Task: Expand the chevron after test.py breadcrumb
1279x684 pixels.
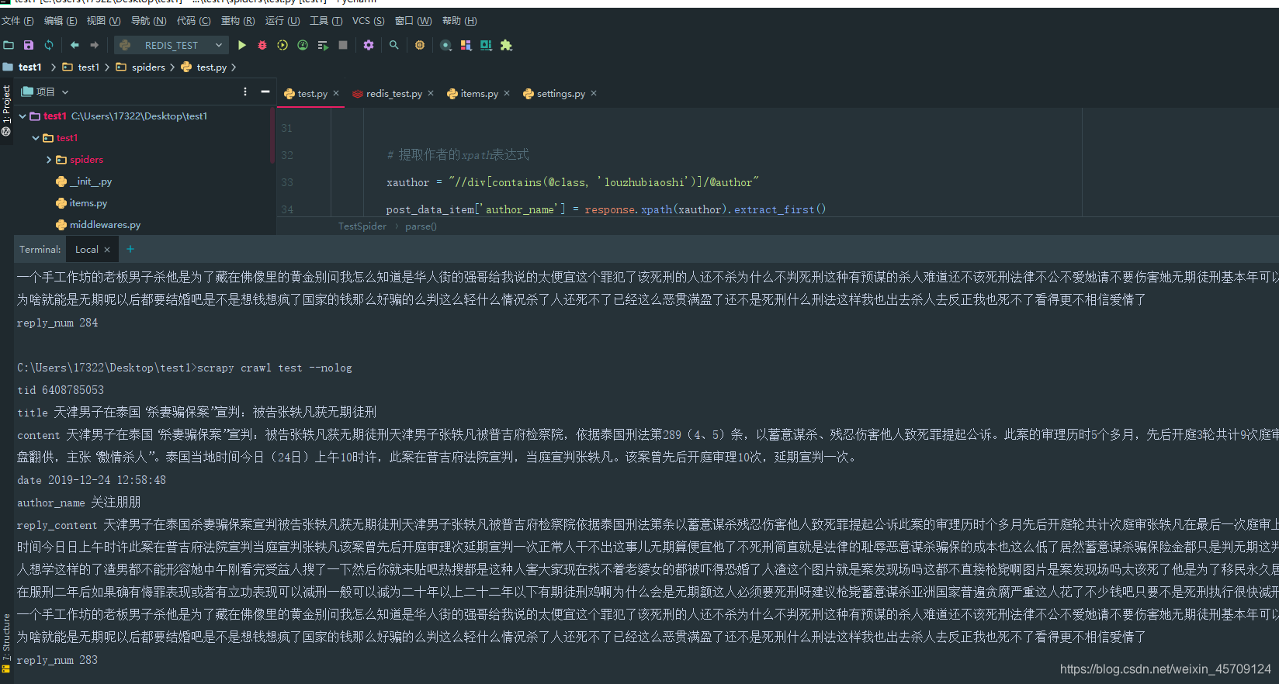Action: pos(234,67)
